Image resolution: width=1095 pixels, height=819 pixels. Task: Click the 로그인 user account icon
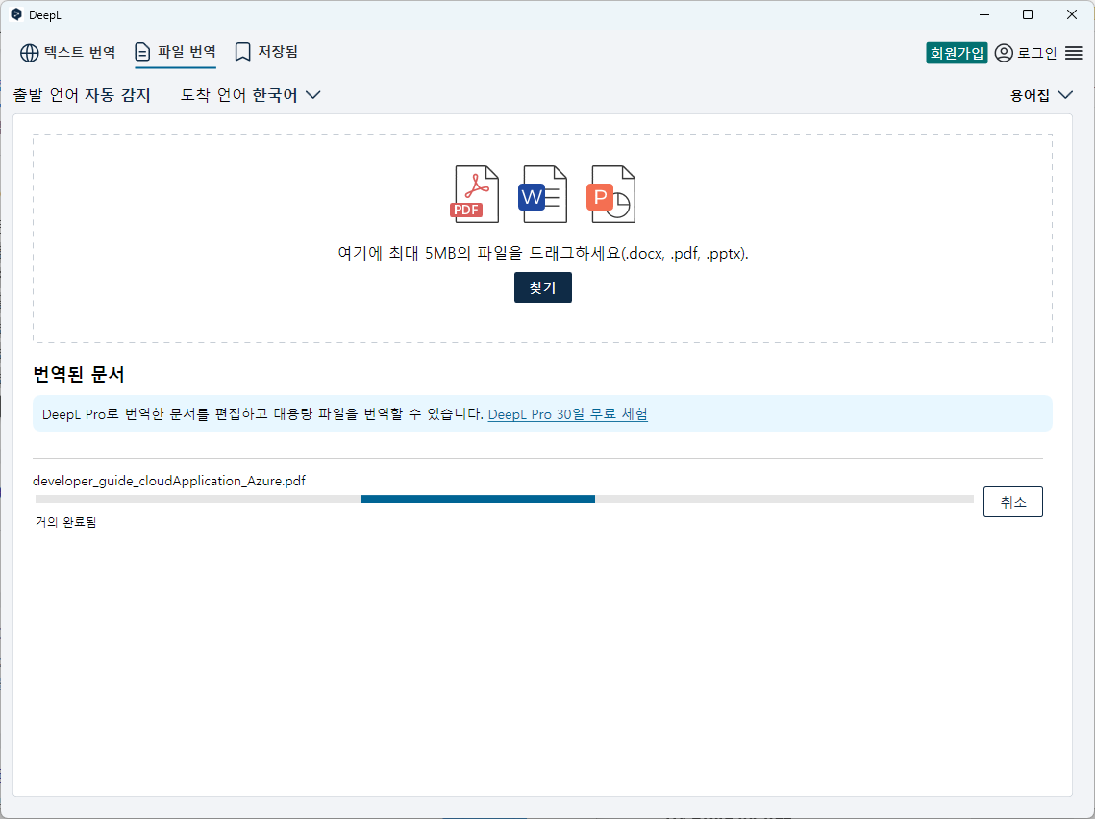(1004, 53)
